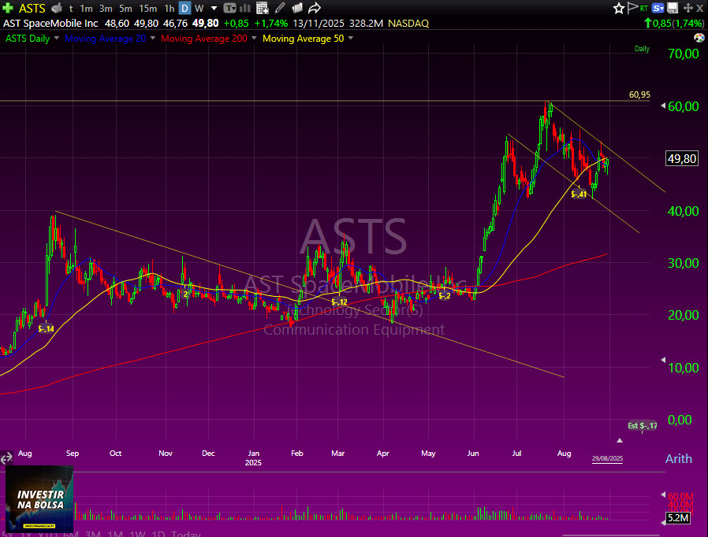Click the flag icon at top right
The height and width of the screenshot is (537, 708).
[632, 8]
